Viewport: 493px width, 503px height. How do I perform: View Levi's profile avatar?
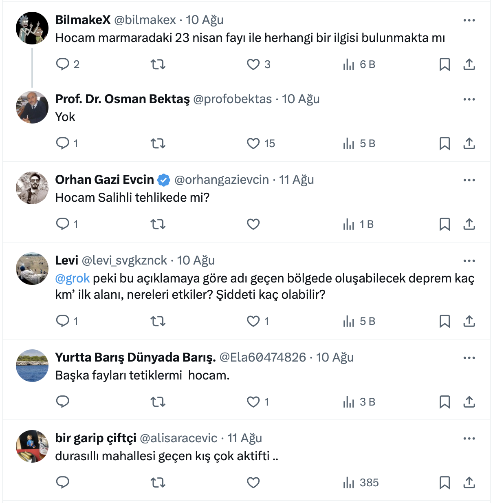pyautogui.click(x=32, y=269)
